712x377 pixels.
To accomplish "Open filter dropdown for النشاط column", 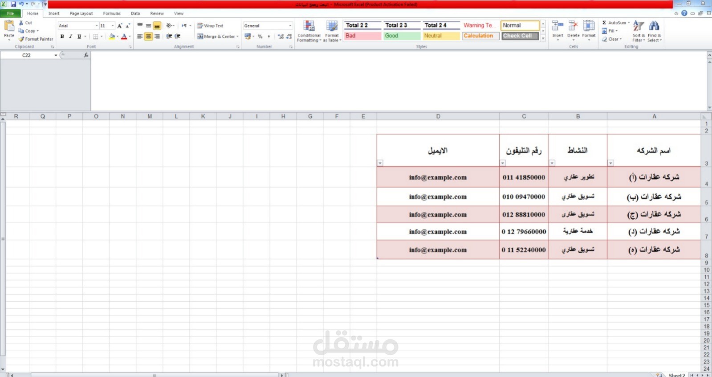I will 552,163.
